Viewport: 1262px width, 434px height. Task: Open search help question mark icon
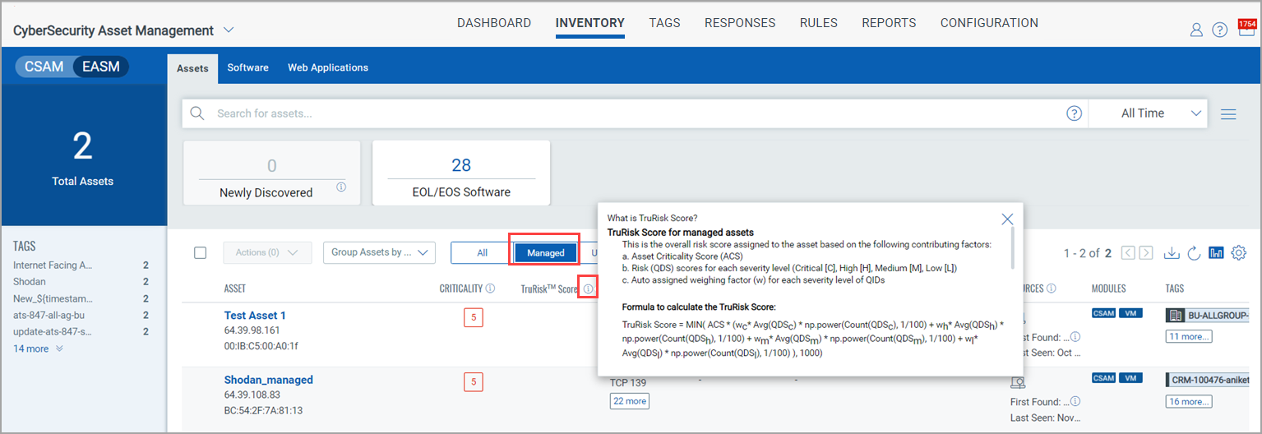[x=1074, y=113]
